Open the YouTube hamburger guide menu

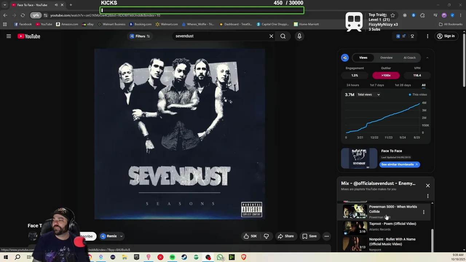[9, 36]
